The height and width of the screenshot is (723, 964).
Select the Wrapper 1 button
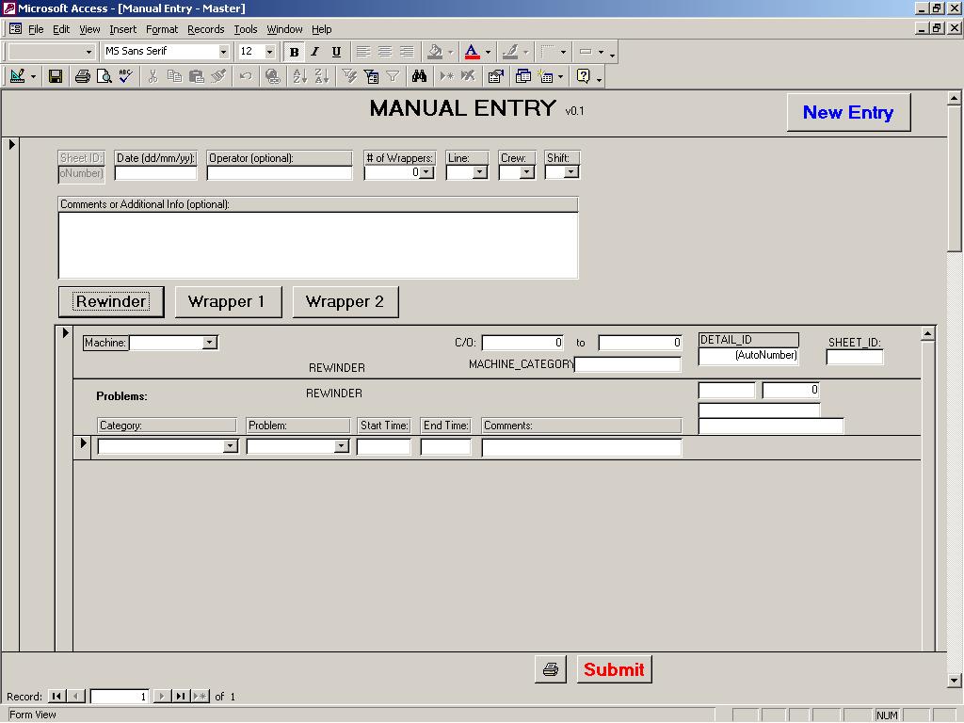[228, 302]
